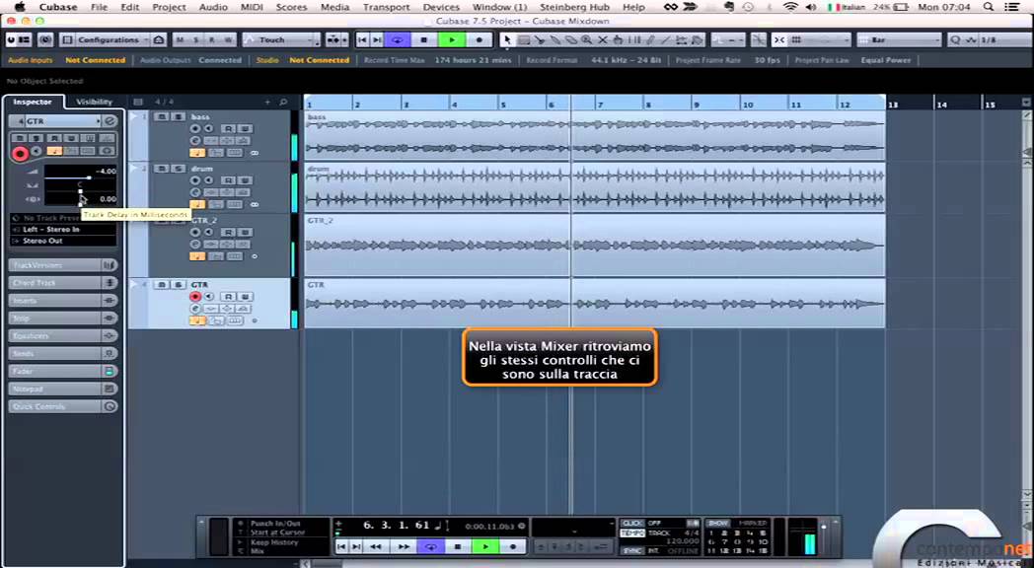Open Edit Channel Settings for GTR in Inspector
The height and width of the screenshot is (568, 1034).
[111, 121]
